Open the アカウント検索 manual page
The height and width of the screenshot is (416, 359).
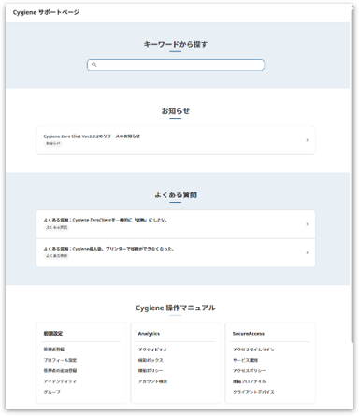pyautogui.click(x=152, y=381)
